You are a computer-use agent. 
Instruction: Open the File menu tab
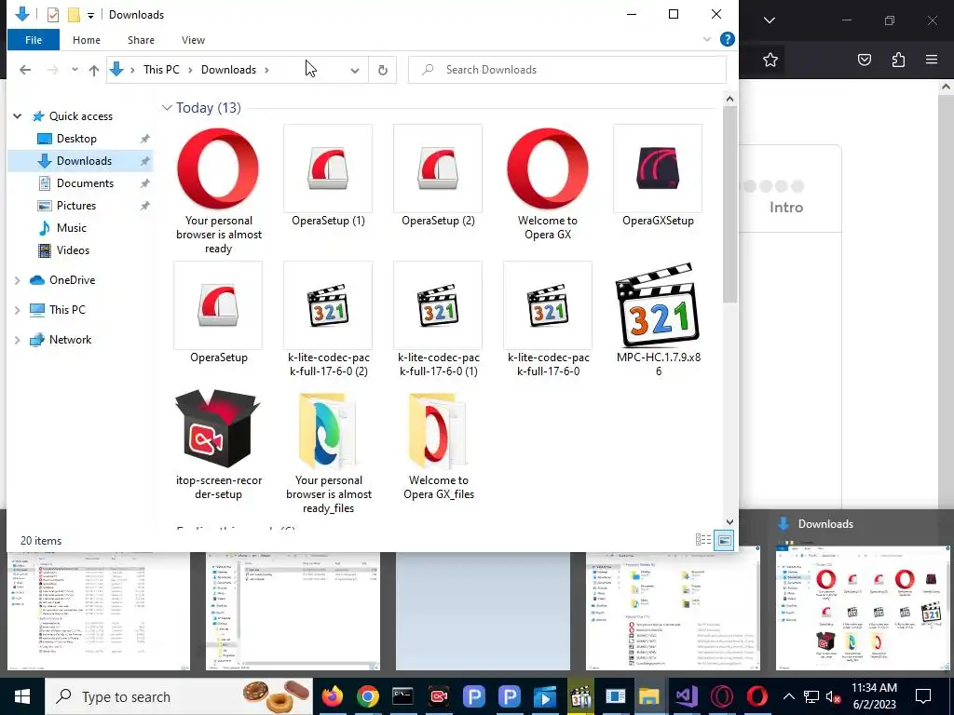[34, 40]
